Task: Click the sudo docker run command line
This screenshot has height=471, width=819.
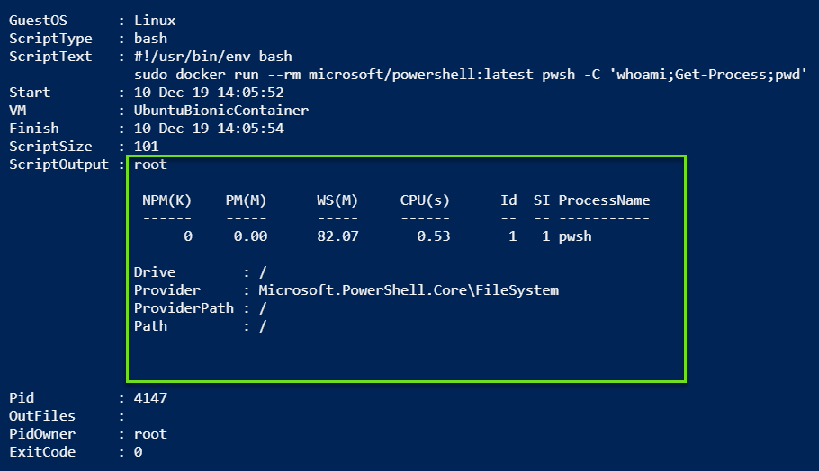Action: pos(471,75)
